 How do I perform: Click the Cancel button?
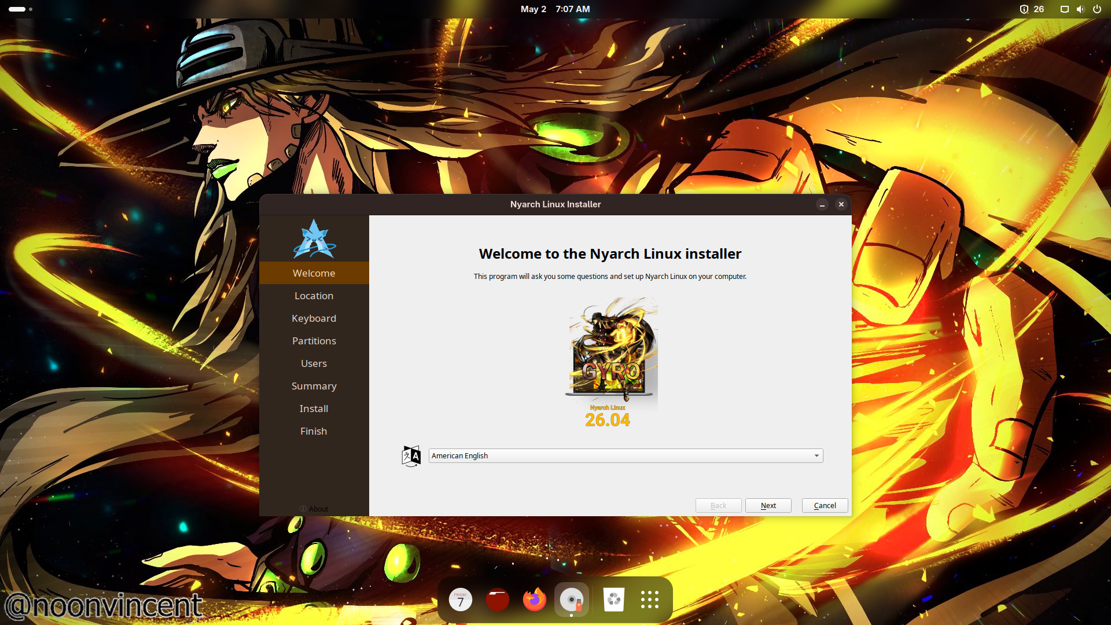point(825,505)
